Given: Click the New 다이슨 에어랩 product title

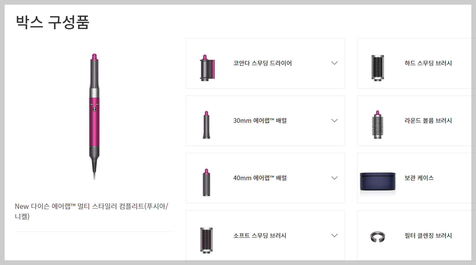Looking at the screenshot, I should pos(92,211).
